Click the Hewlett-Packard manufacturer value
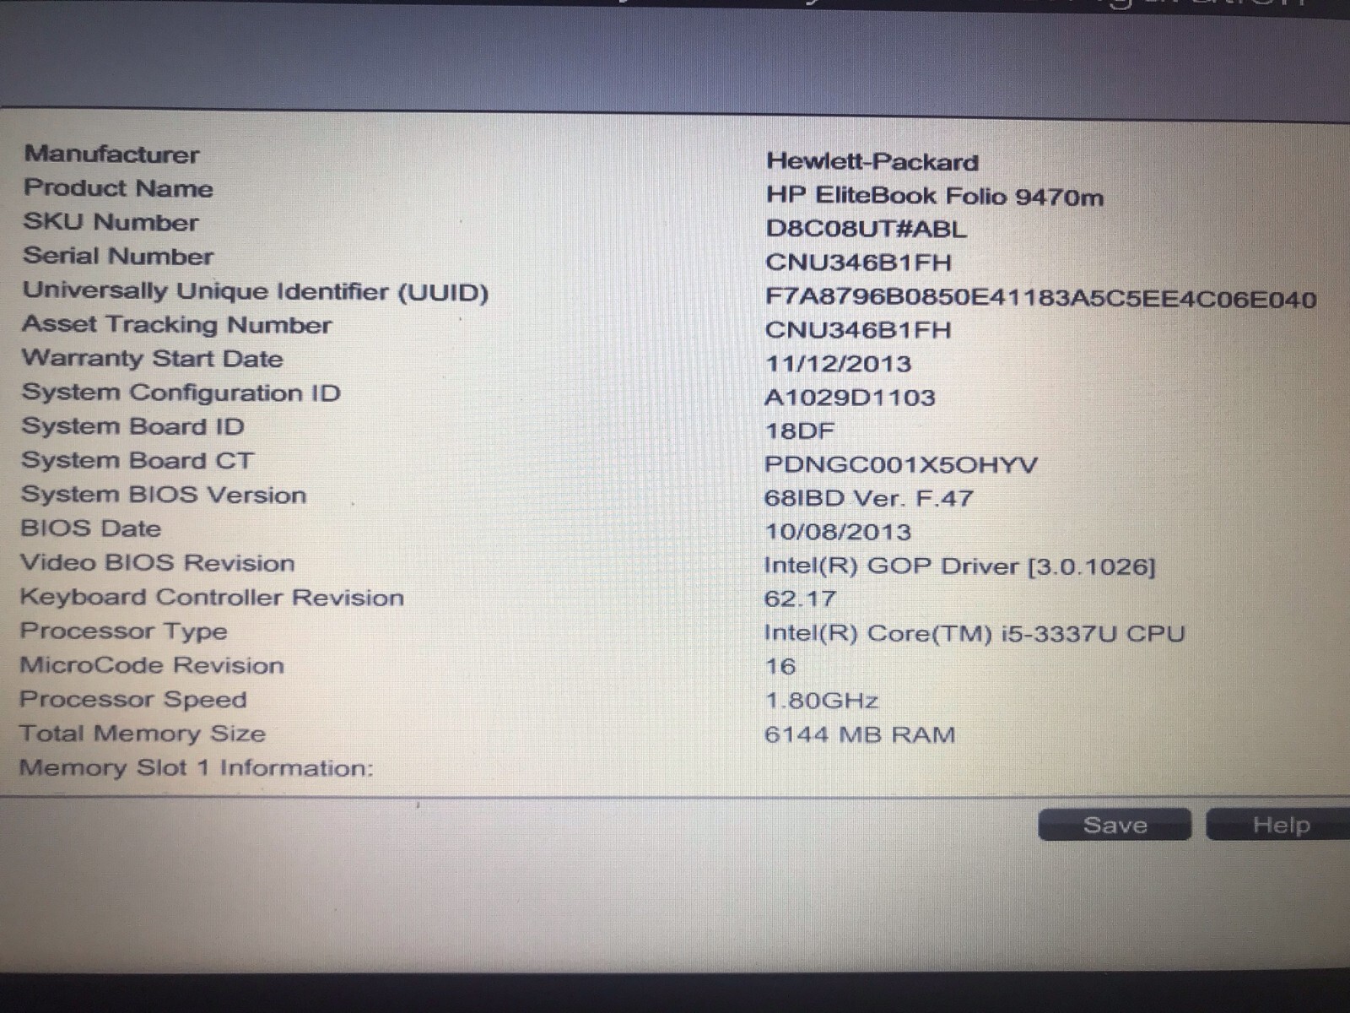 click(x=872, y=161)
